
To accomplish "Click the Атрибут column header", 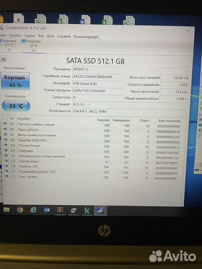I will pos(24,119).
